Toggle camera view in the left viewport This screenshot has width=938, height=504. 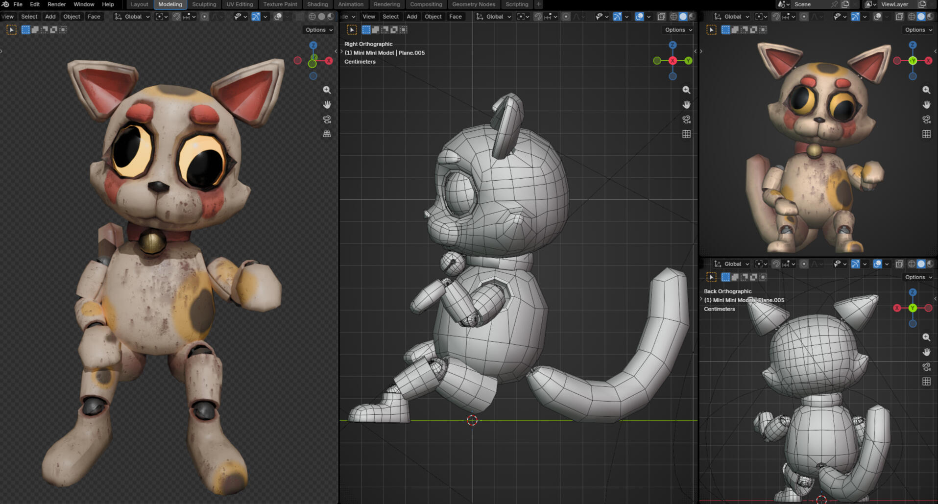327,120
